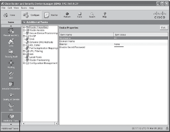
Task: Select the Domain Name row
Action: pos(114,41)
